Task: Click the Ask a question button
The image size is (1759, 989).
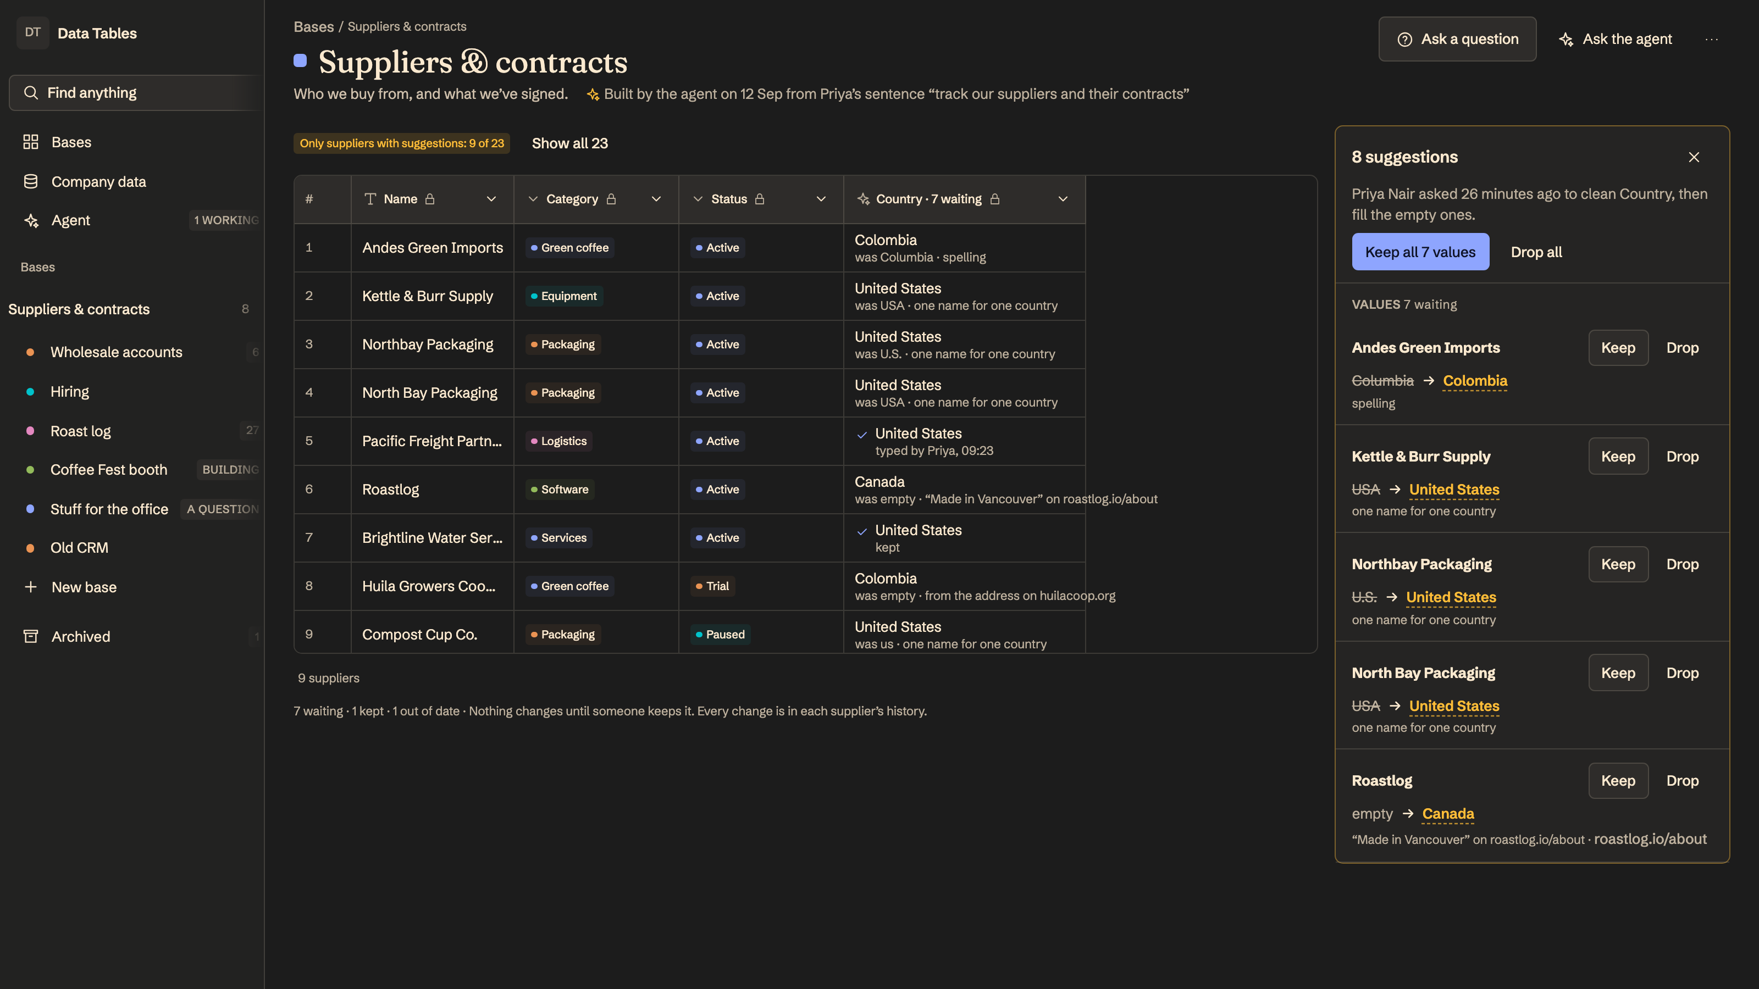Action: click(1457, 39)
